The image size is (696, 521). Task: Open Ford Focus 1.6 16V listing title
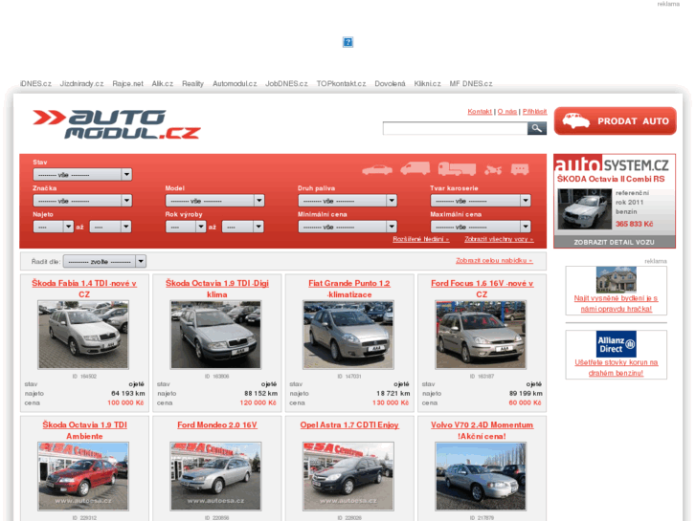coord(483,289)
